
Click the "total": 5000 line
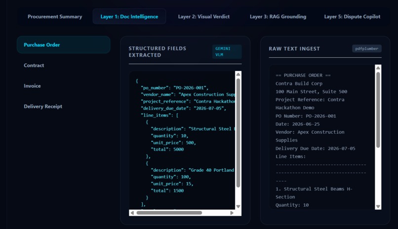(167, 150)
